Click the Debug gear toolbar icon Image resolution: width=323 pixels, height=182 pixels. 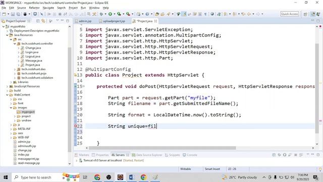click(101, 14)
